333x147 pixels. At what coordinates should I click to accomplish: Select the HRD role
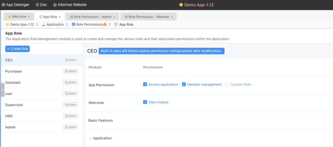click(x=9, y=116)
